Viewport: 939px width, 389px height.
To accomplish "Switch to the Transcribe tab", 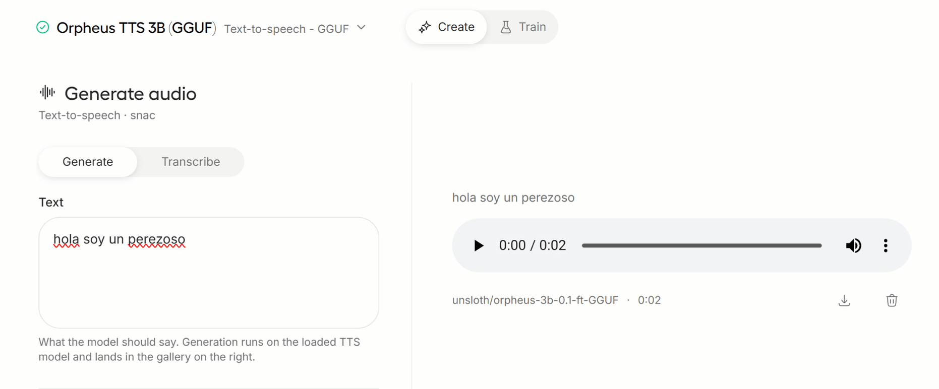I will pyautogui.click(x=191, y=162).
